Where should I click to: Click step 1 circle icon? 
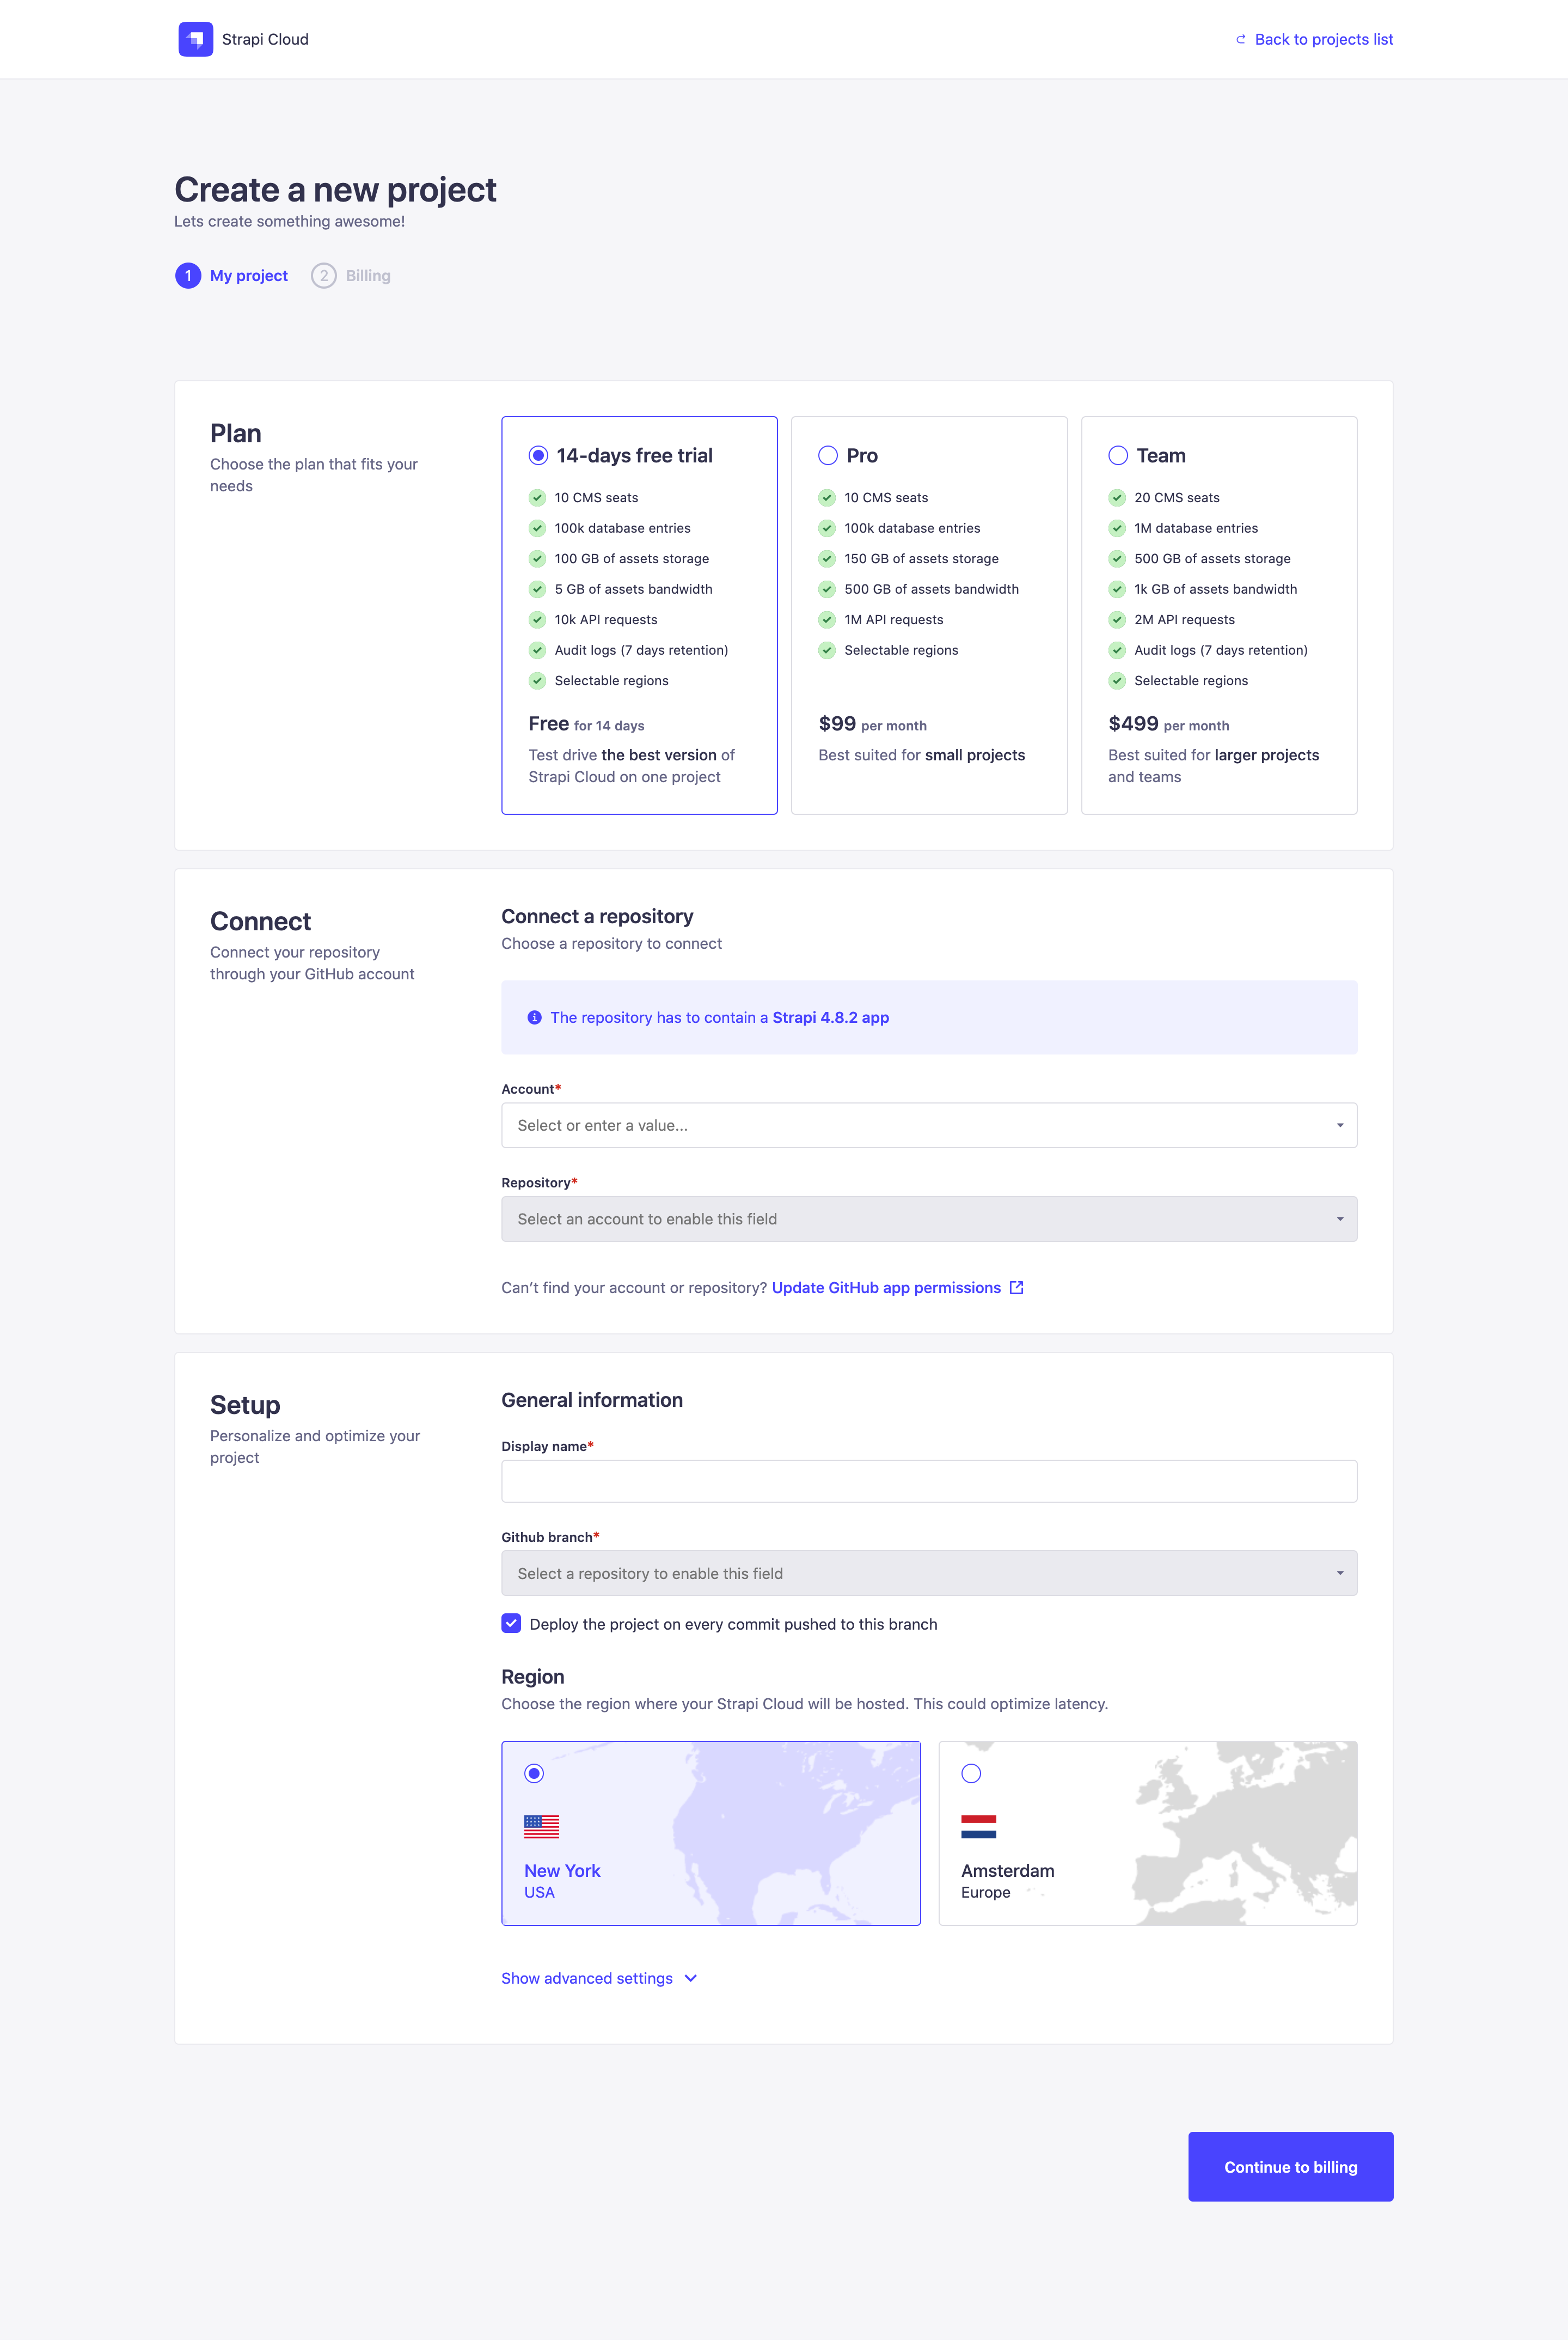pyautogui.click(x=188, y=275)
